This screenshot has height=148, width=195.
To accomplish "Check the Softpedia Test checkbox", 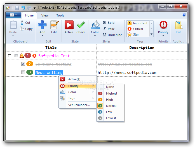I will (16, 55).
